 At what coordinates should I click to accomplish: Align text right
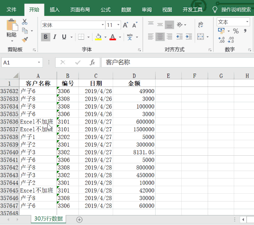tap(169, 37)
